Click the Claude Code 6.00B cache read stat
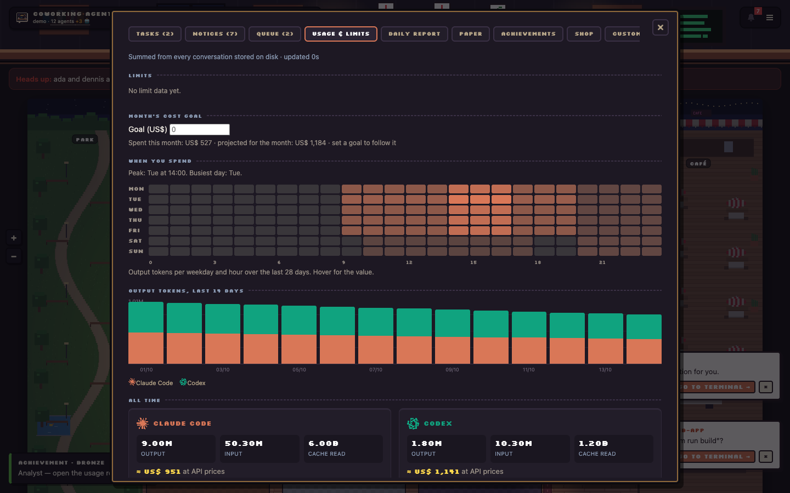Image resolution: width=790 pixels, height=493 pixels. (x=343, y=448)
